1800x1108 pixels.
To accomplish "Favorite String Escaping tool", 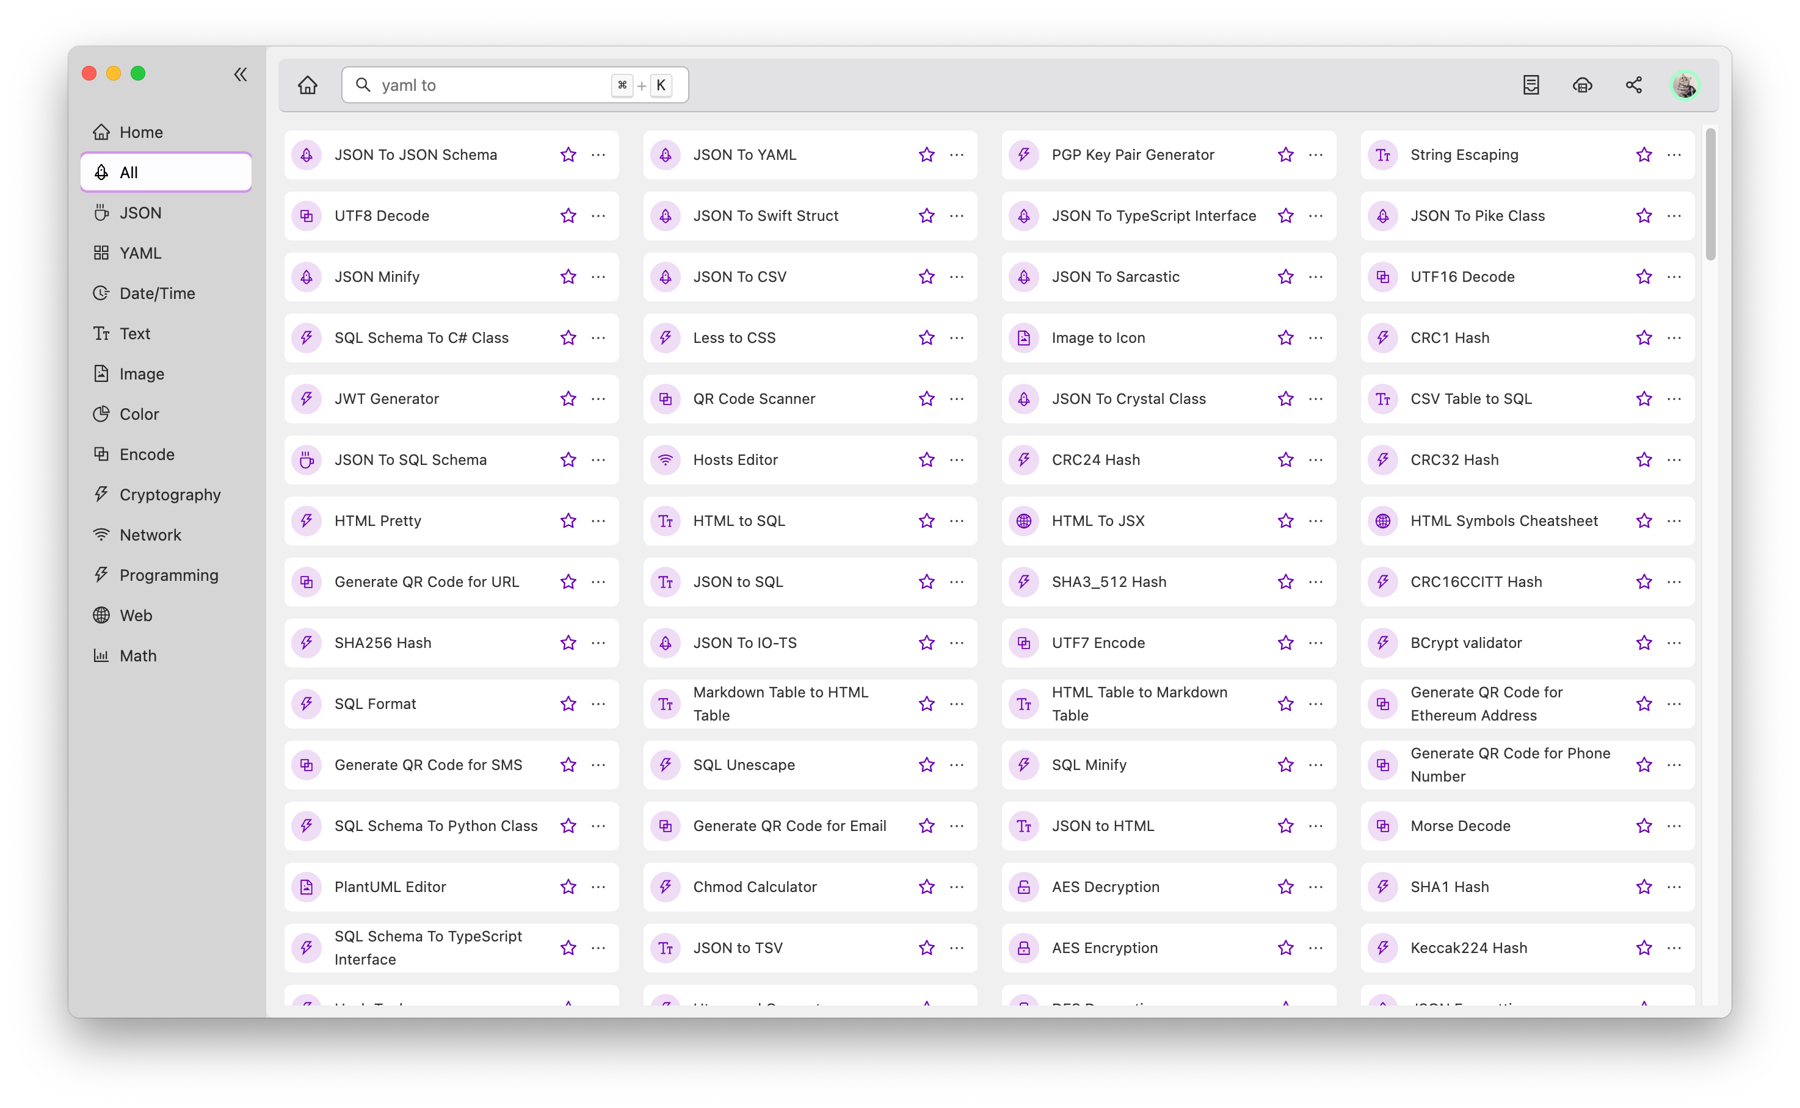I will point(1644,154).
